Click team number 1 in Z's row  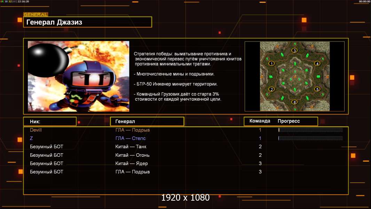[260, 138]
